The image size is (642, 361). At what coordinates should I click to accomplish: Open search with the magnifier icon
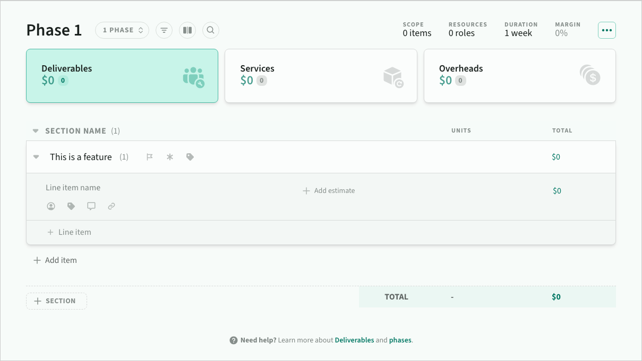click(211, 30)
